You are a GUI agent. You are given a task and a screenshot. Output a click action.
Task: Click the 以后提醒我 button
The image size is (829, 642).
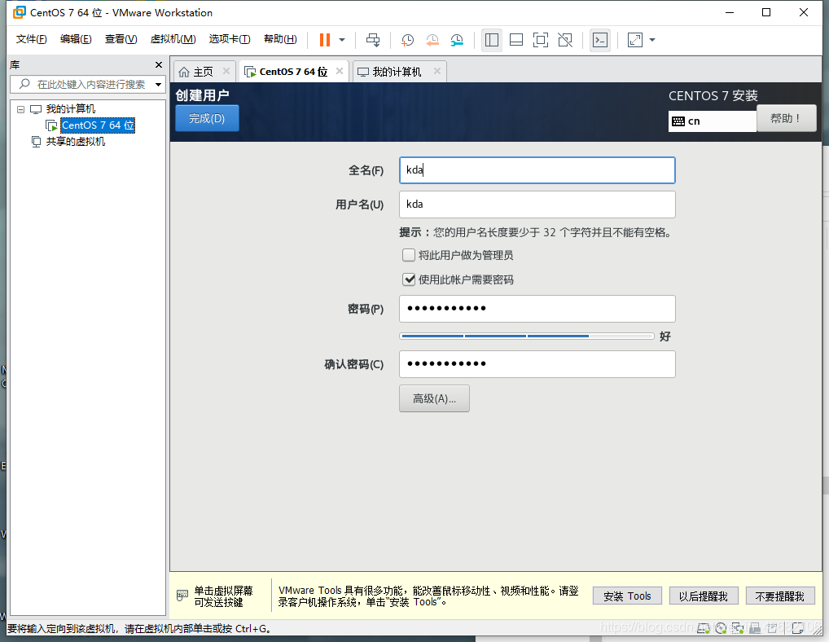(x=703, y=596)
